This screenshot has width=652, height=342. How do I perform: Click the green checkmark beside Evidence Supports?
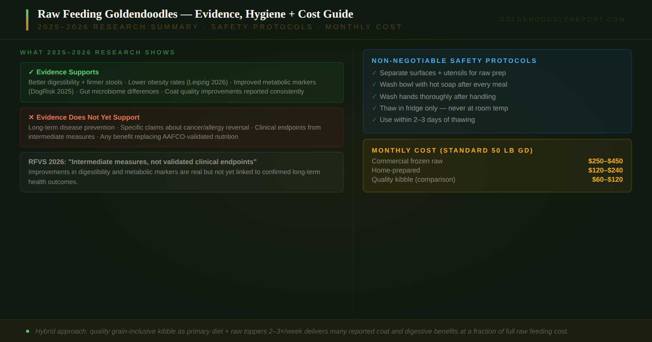(31, 72)
